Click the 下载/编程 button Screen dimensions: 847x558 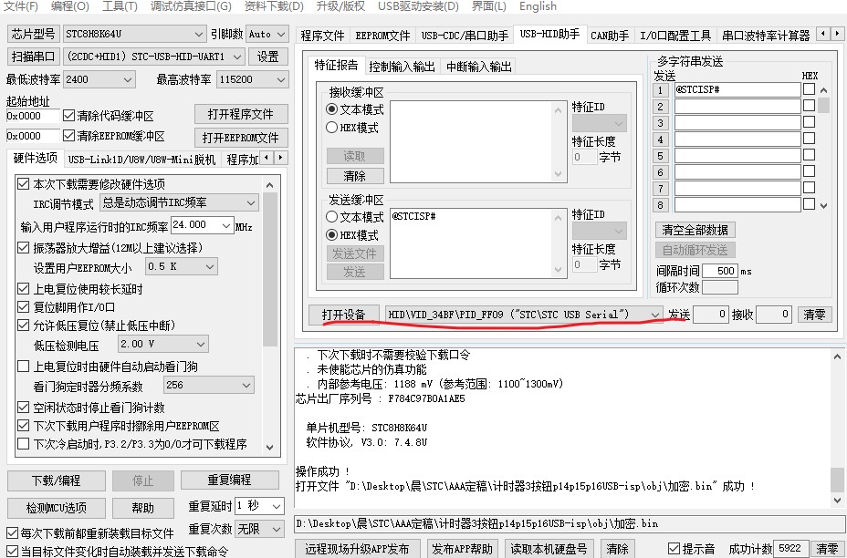[x=57, y=480]
